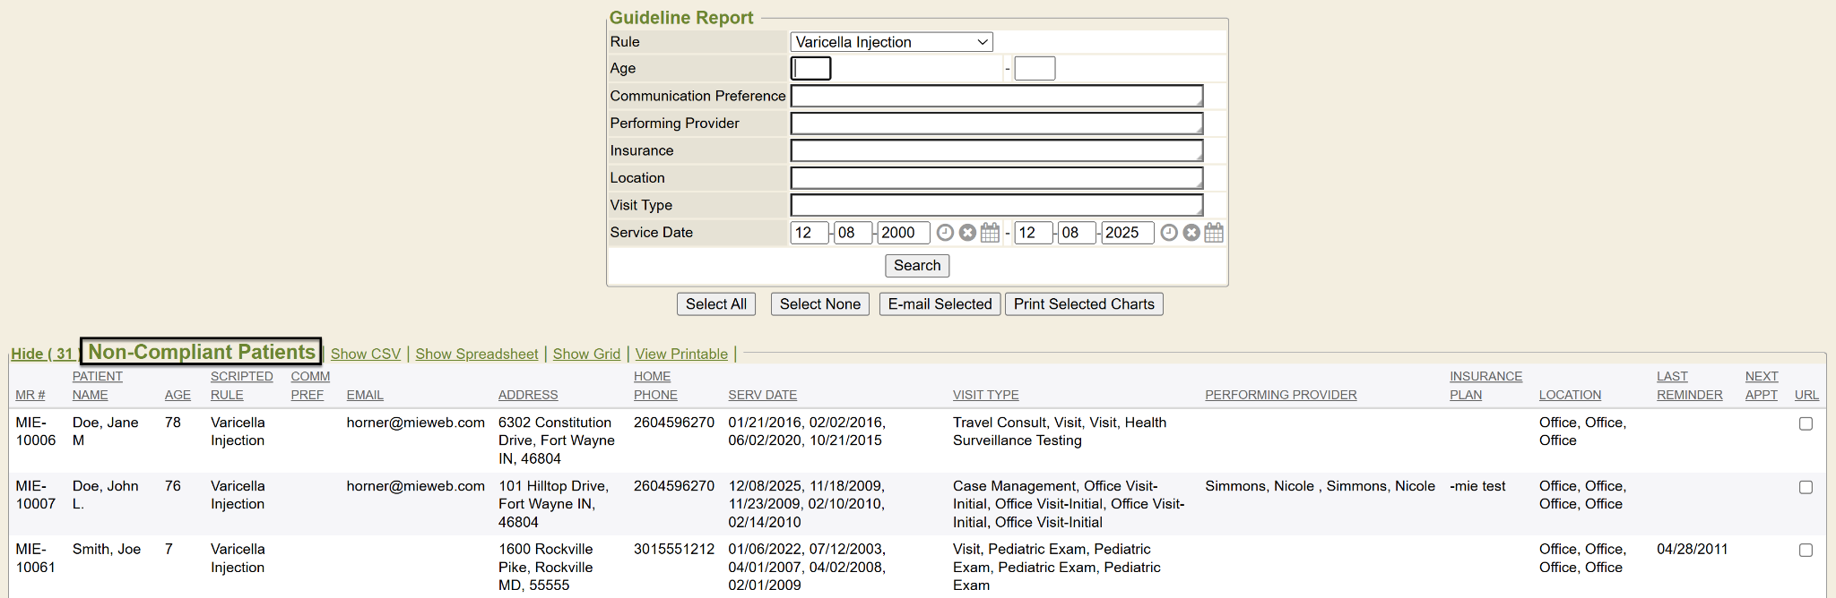Viewport: 1836px width, 598px height.
Task: Clear the start service date with the X icon
Action: 967,233
